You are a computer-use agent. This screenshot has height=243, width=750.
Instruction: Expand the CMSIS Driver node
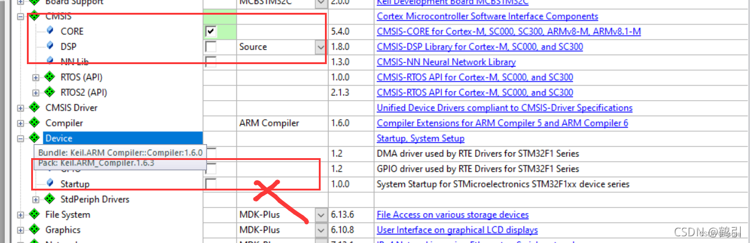[21, 107]
